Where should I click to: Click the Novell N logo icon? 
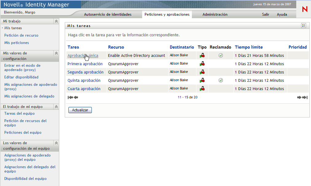305,9
